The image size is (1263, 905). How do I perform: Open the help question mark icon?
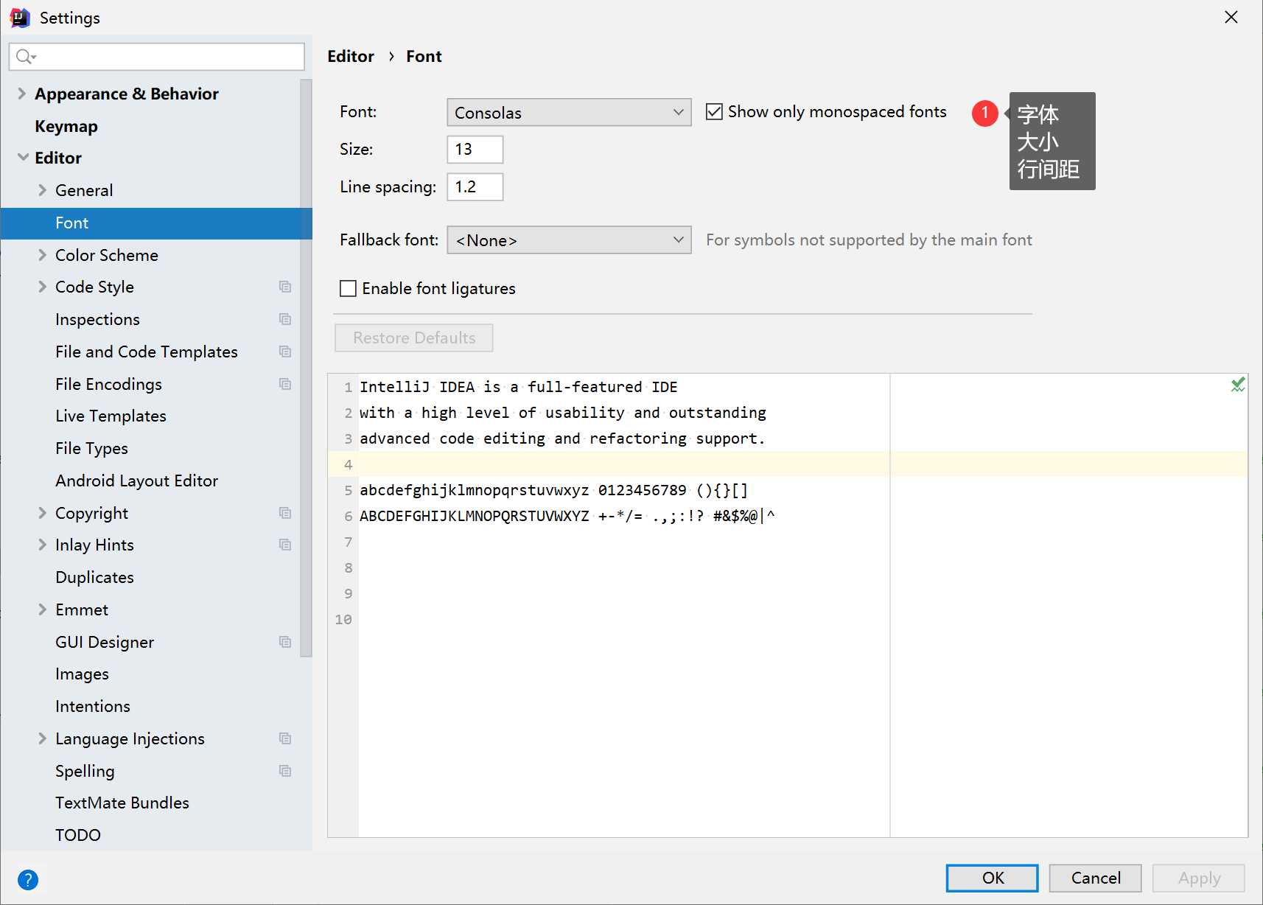coord(28,879)
